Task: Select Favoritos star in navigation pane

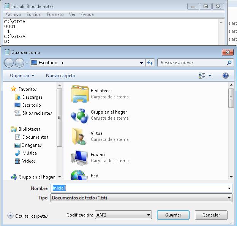Action: pos(13,89)
